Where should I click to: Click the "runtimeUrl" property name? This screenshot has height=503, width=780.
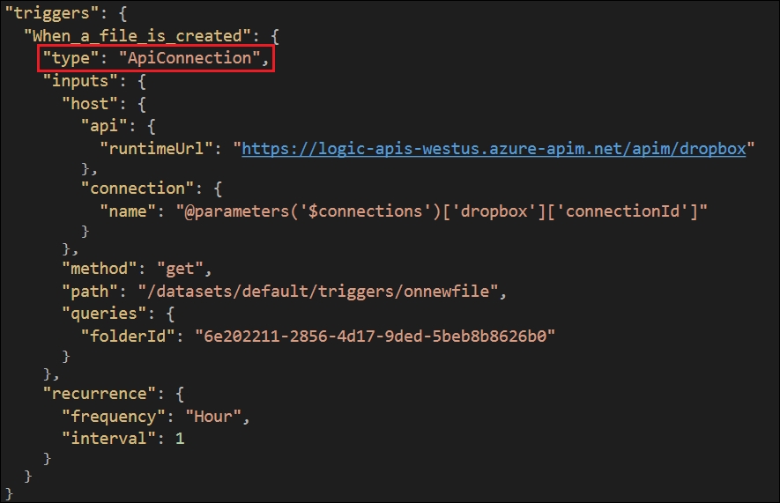(x=158, y=149)
